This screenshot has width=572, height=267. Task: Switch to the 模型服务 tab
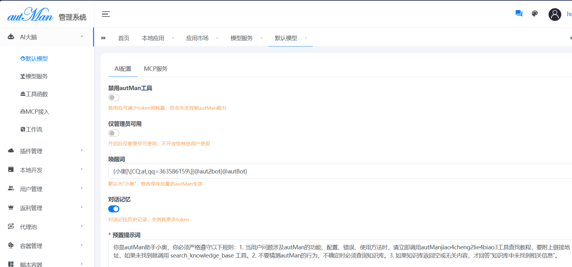click(242, 38)
